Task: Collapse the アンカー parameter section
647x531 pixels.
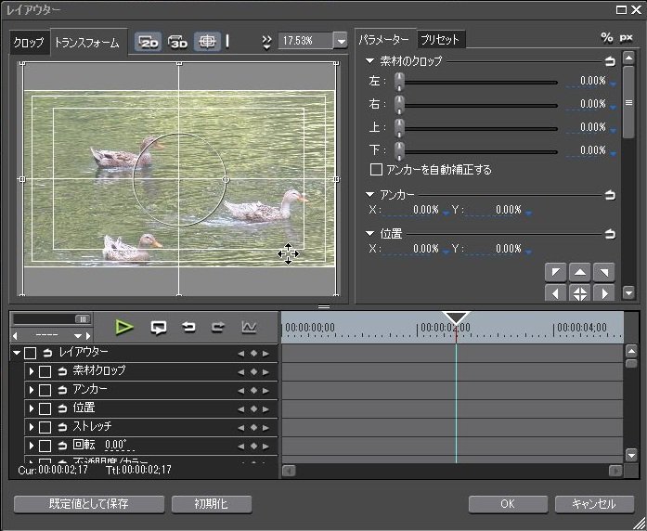Action: (x=369, y=195)
